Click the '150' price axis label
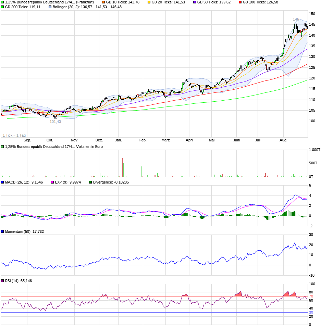Image resolution: width=322 pixels, height=328 pixels. pyautogui.click(x=312, y=14)
